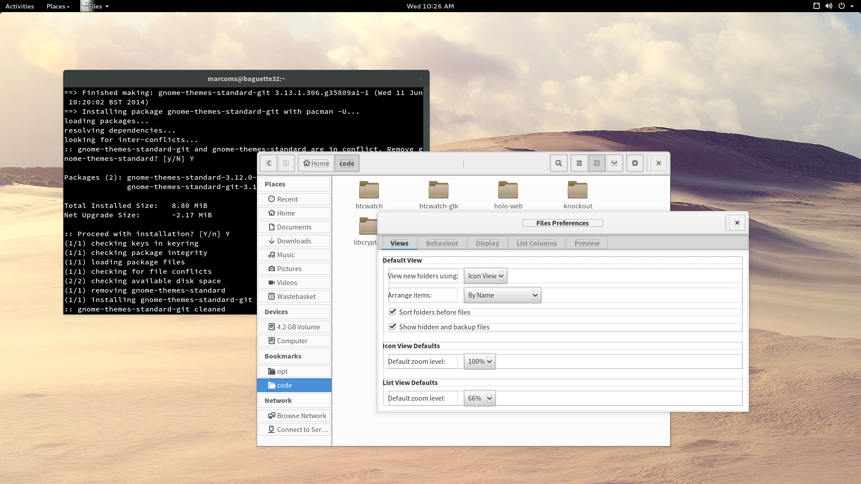Click Browse Network in the sidebar
The width and height of the screenshot is (861, 484).
[294, 415]
